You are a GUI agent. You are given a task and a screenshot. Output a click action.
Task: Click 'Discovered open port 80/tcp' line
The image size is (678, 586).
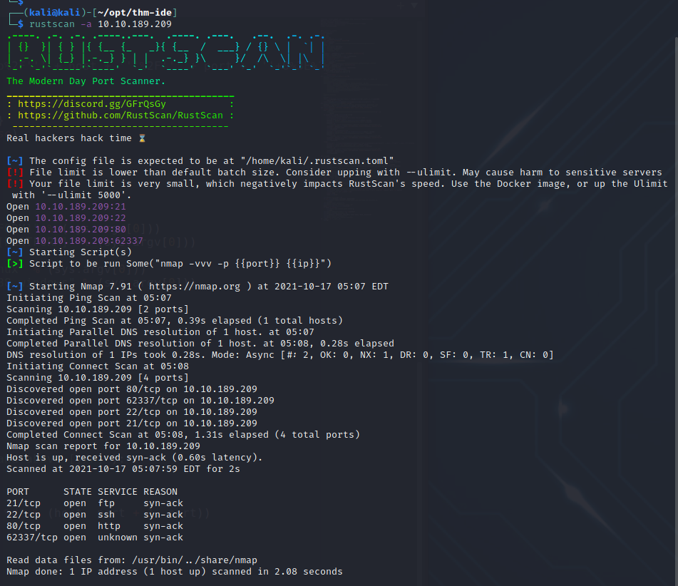[x=132, y=389]
